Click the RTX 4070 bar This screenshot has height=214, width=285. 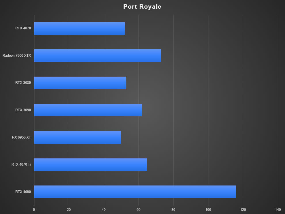click(79, 29)
